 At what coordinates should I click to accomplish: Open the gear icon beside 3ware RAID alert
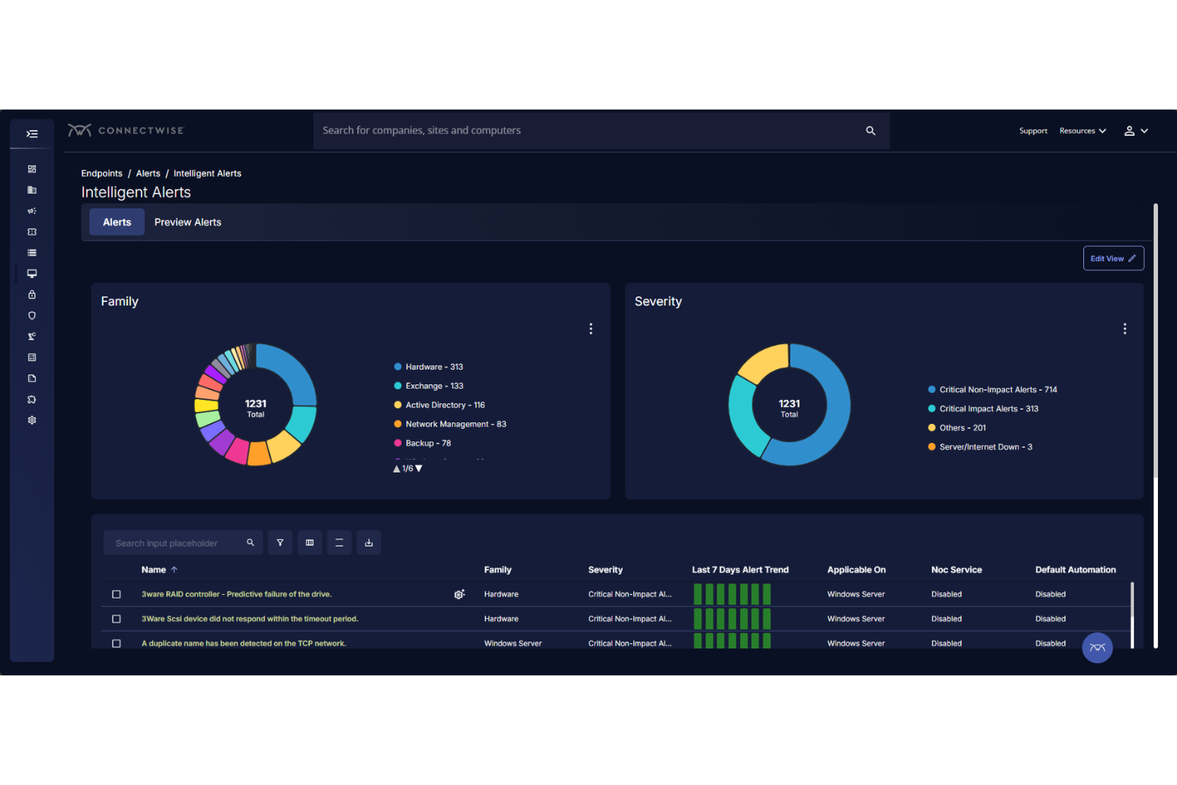[459, 594]
